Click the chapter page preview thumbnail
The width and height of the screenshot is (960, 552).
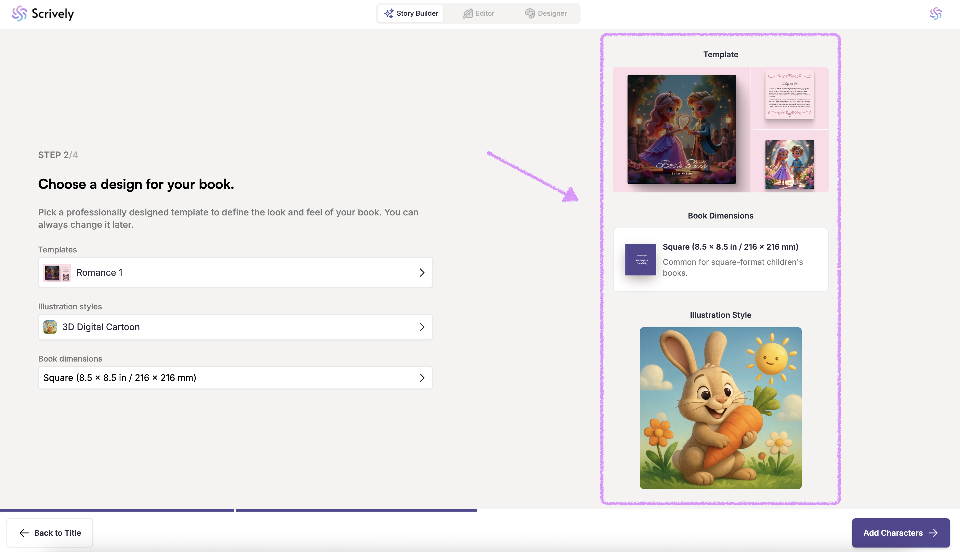click(x=789, y=95)
